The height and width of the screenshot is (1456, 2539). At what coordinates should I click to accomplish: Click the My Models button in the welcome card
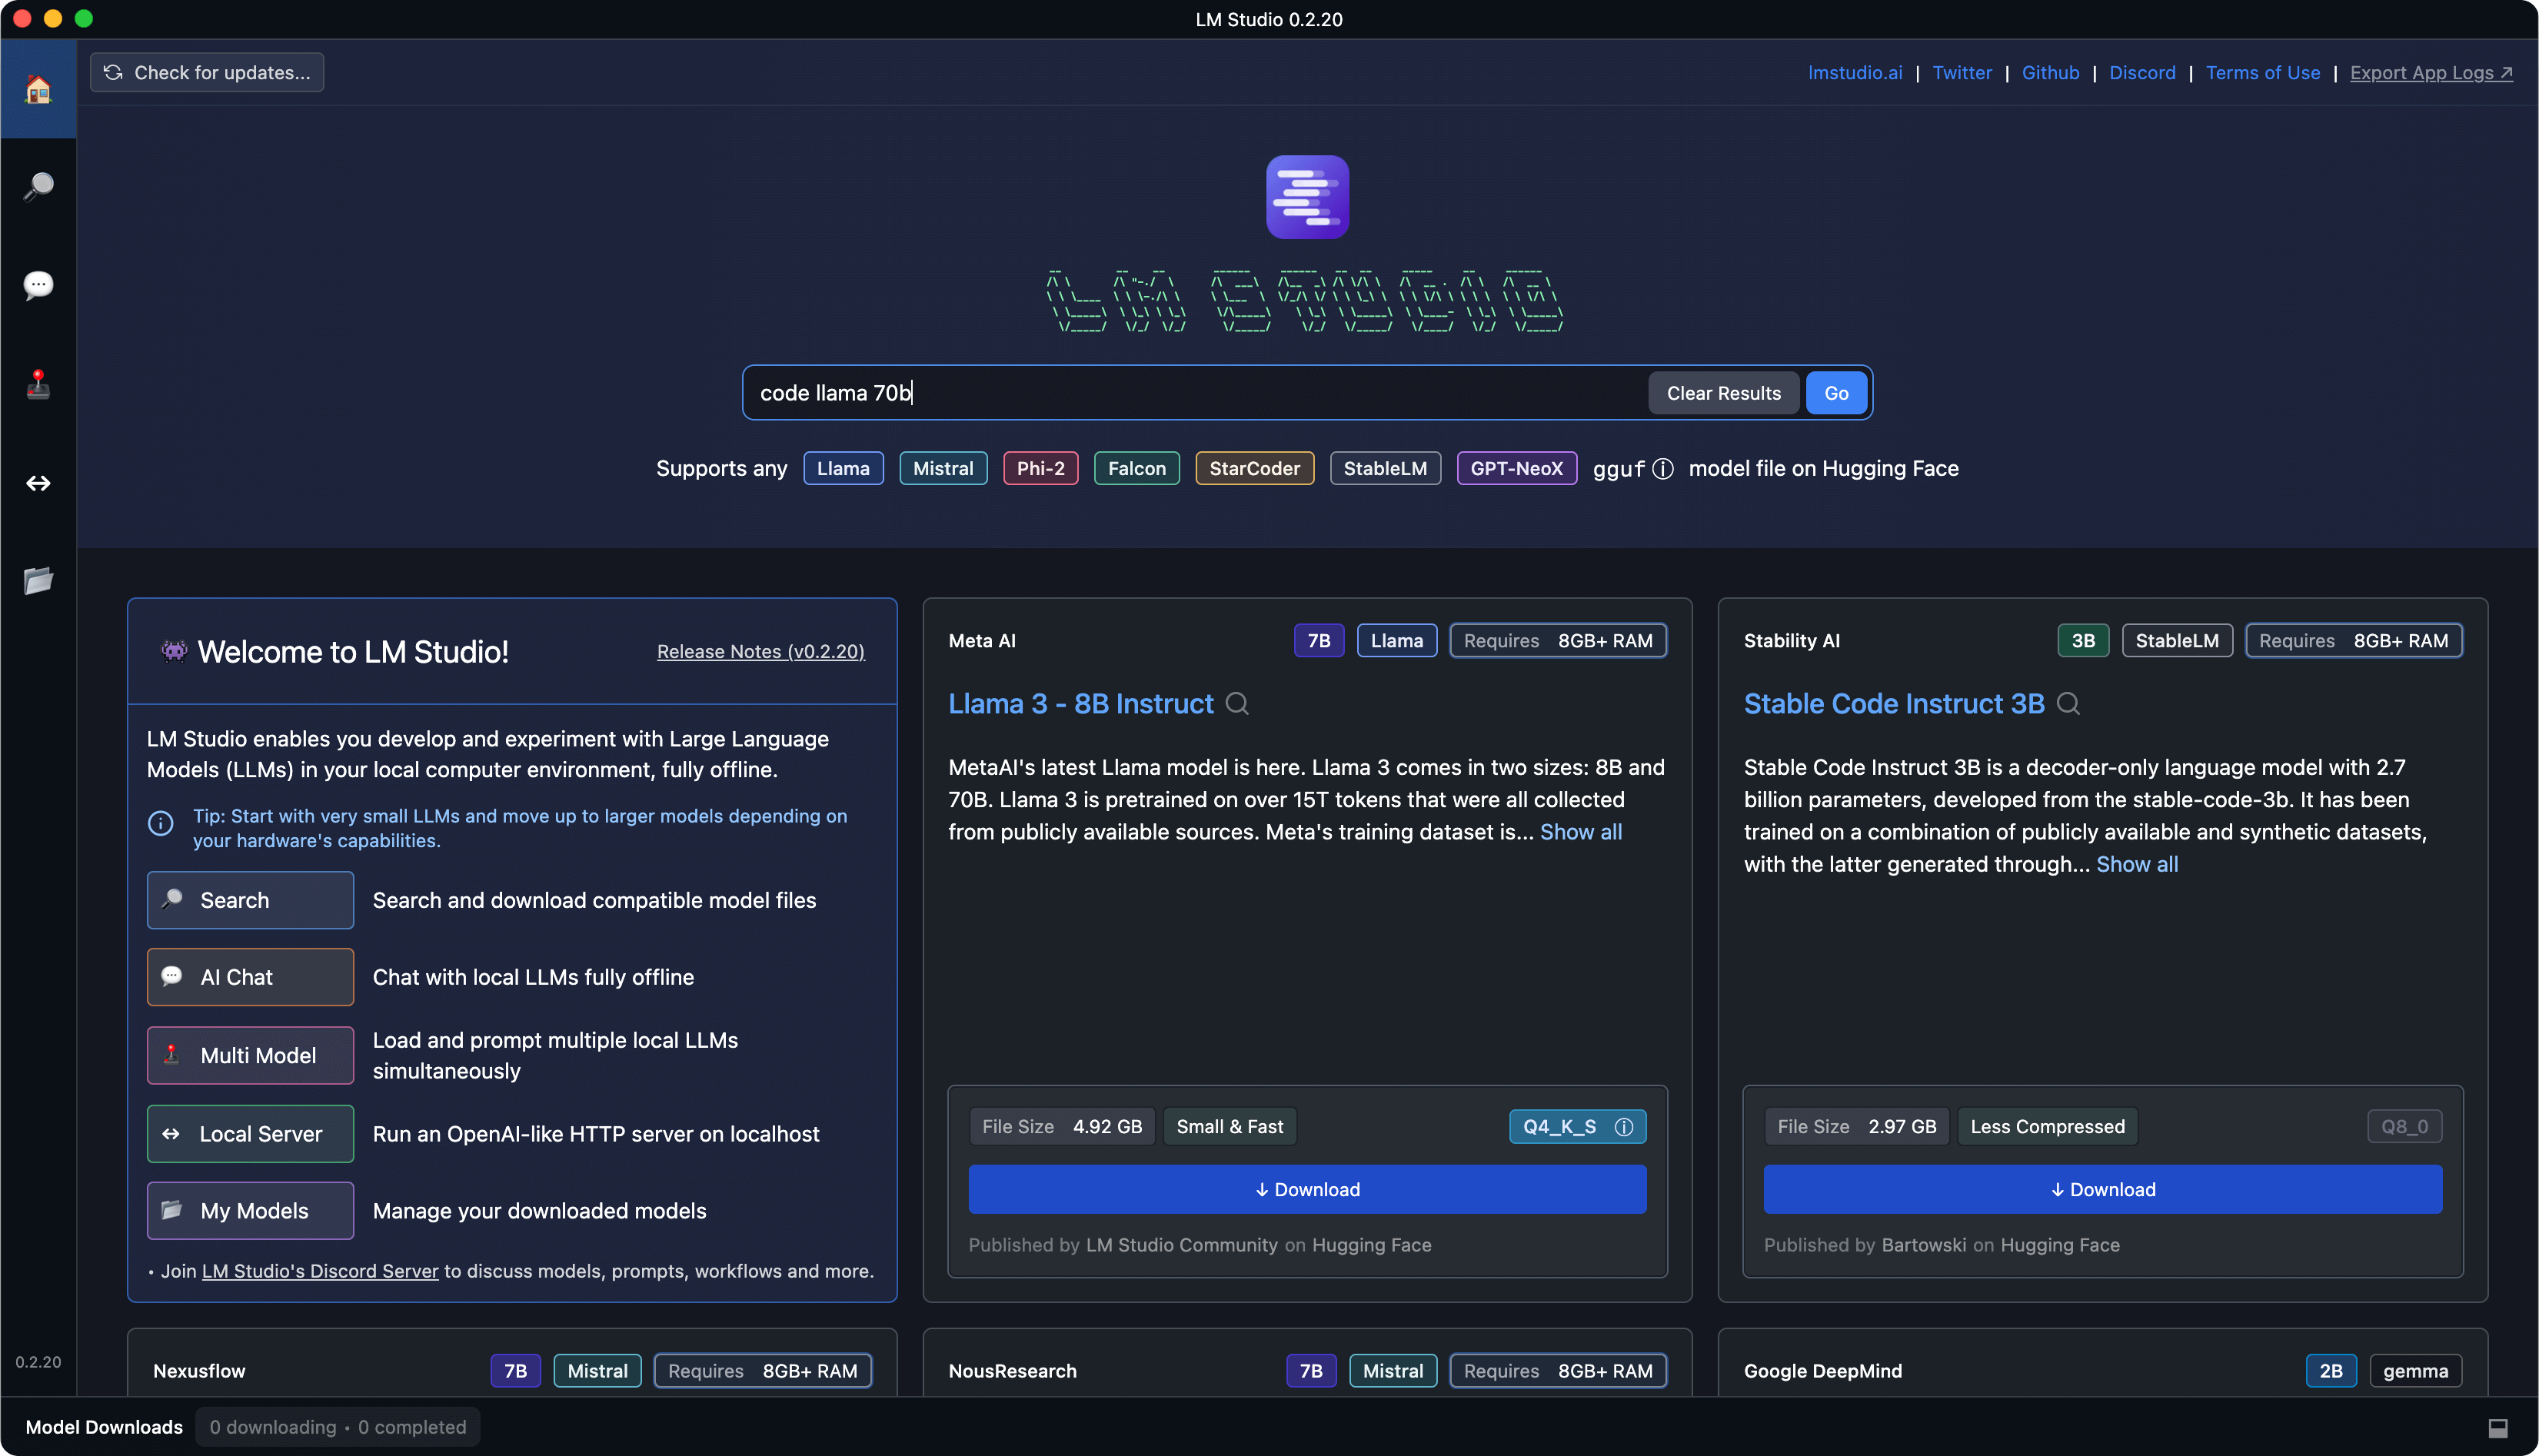(250, 1211)
